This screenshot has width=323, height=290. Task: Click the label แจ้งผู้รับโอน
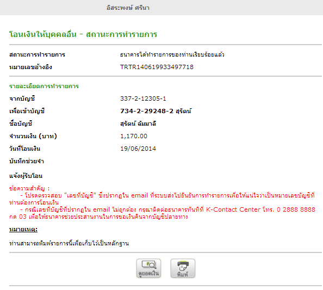[26, 176]
